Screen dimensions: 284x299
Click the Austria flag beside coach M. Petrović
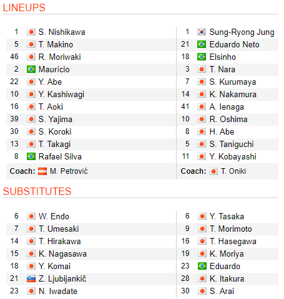point(42,171)
